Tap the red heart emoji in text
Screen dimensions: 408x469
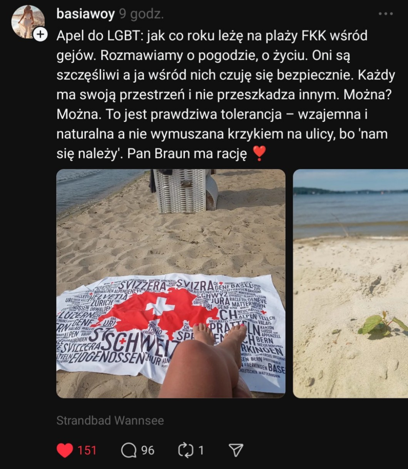pyautogui.click(x=259, y=154)
